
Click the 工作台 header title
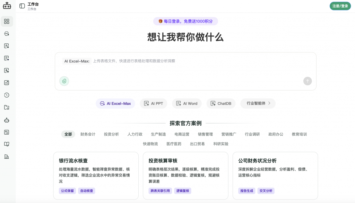33,4
